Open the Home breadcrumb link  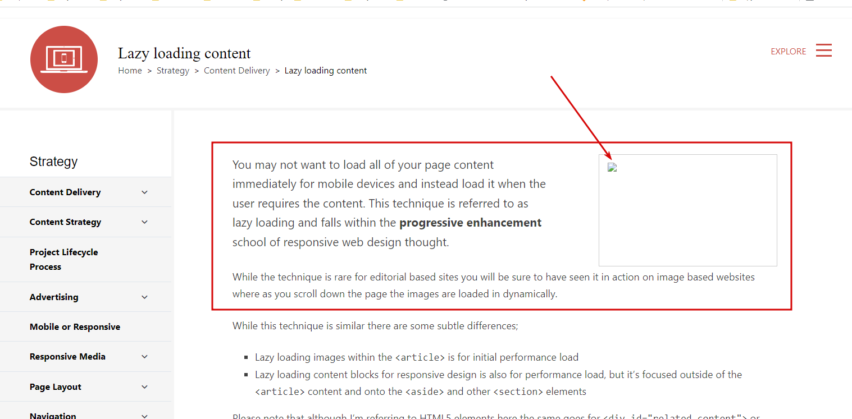(x=130, y=70)
